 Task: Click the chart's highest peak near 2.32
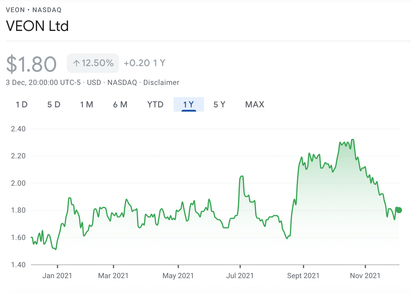click(x=352, y=140)
